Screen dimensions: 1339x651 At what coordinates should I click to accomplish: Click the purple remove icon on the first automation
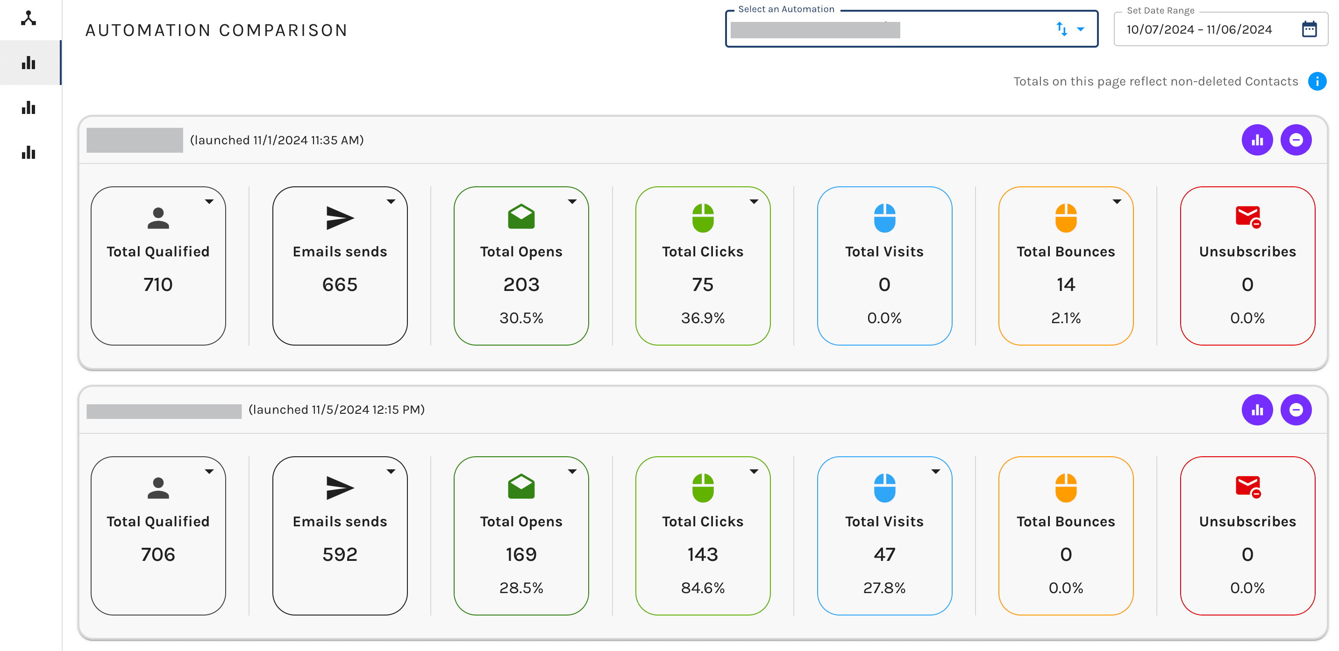pos(1296,140)
